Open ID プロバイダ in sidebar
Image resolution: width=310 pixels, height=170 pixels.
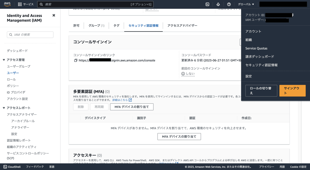pyautogui.click(x=16, y=92)
